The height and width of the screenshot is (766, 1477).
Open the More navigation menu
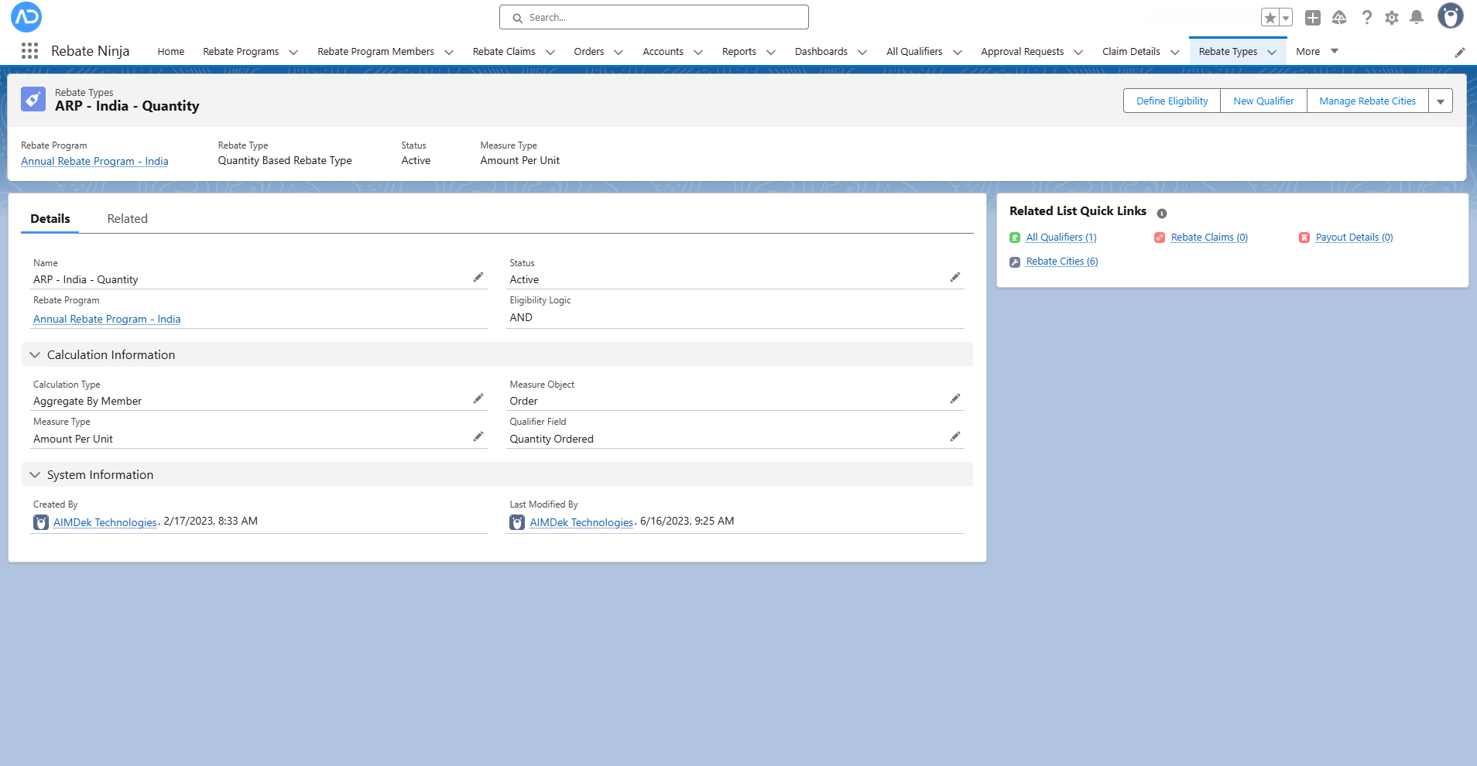1317,52
